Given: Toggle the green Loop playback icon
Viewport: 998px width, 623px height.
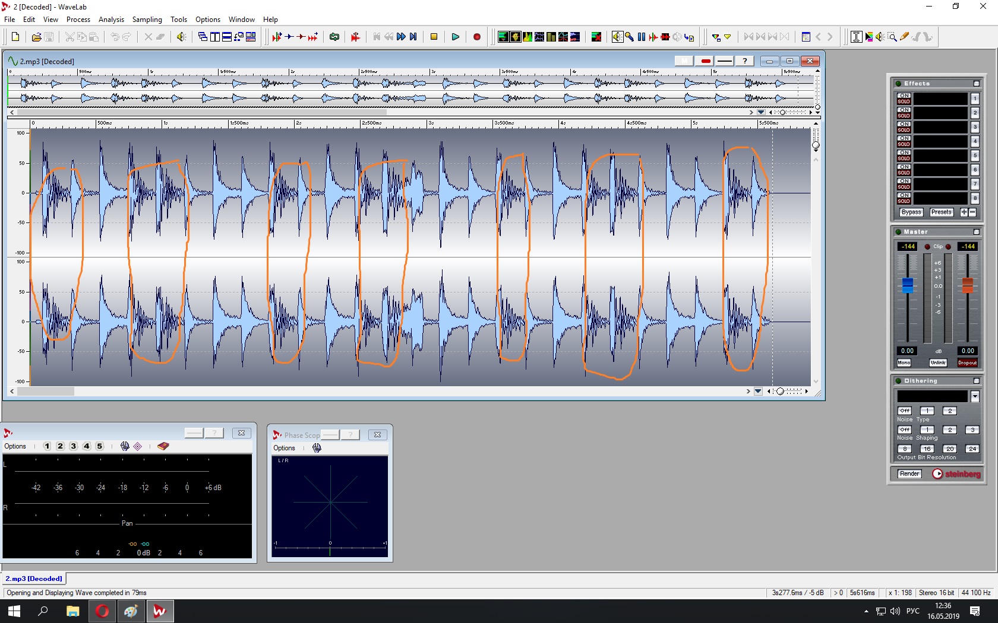Looking at the screenshot, I should (x=334, y=37).
